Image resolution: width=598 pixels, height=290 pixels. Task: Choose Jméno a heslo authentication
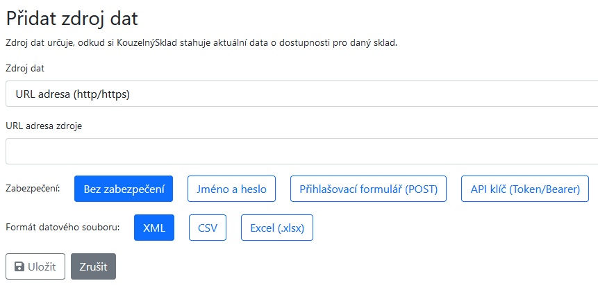click(x=231, y=189)
